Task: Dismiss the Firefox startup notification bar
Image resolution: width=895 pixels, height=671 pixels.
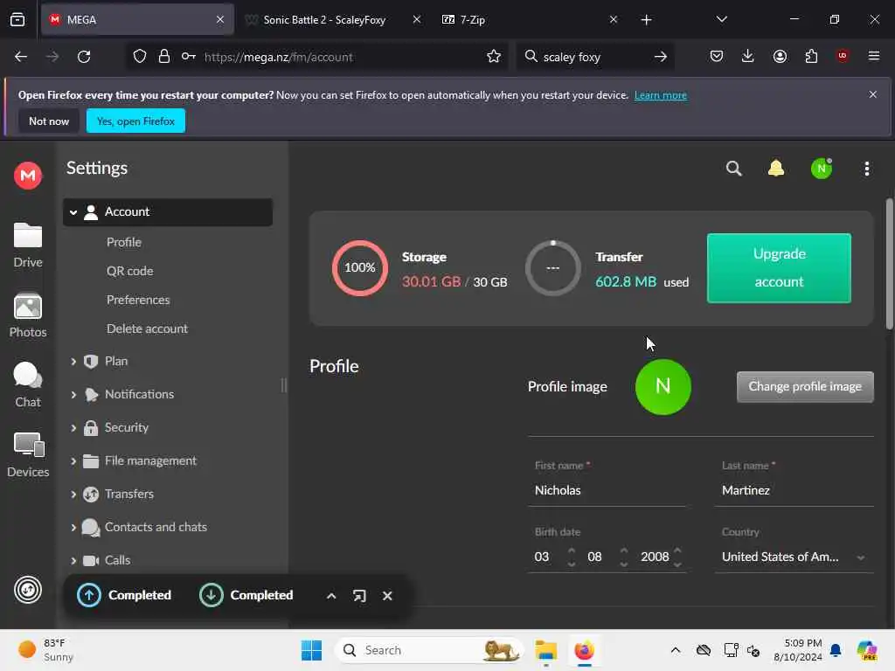Action: click(x=873, y=94)
